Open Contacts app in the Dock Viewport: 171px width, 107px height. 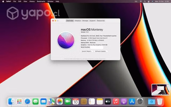point(84,101)
